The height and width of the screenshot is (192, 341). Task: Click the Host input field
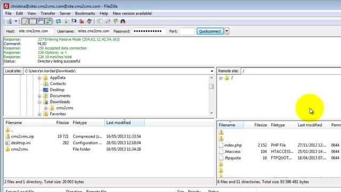(36, 31)
